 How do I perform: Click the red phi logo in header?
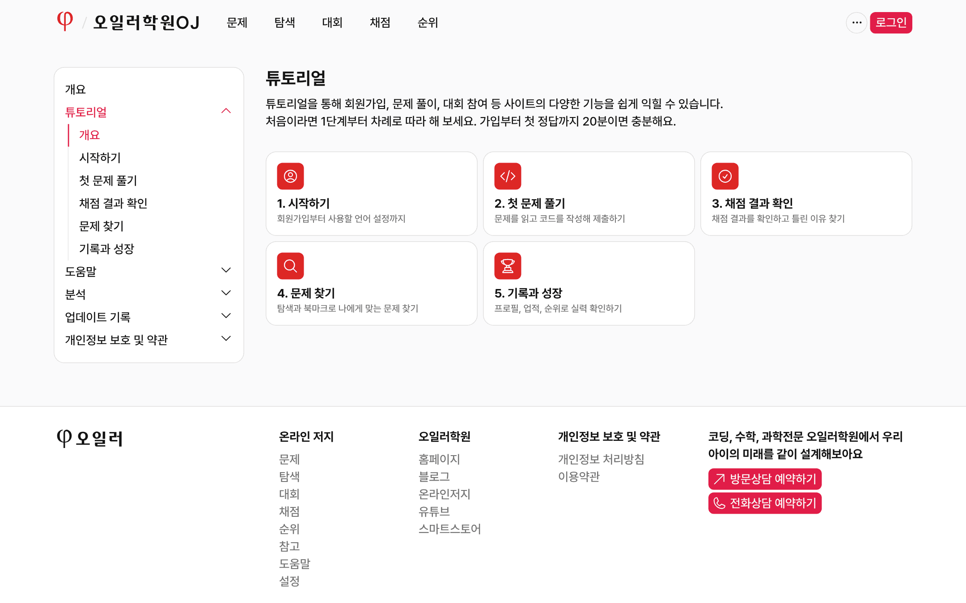pyautogui.click(x=65, y=21)
